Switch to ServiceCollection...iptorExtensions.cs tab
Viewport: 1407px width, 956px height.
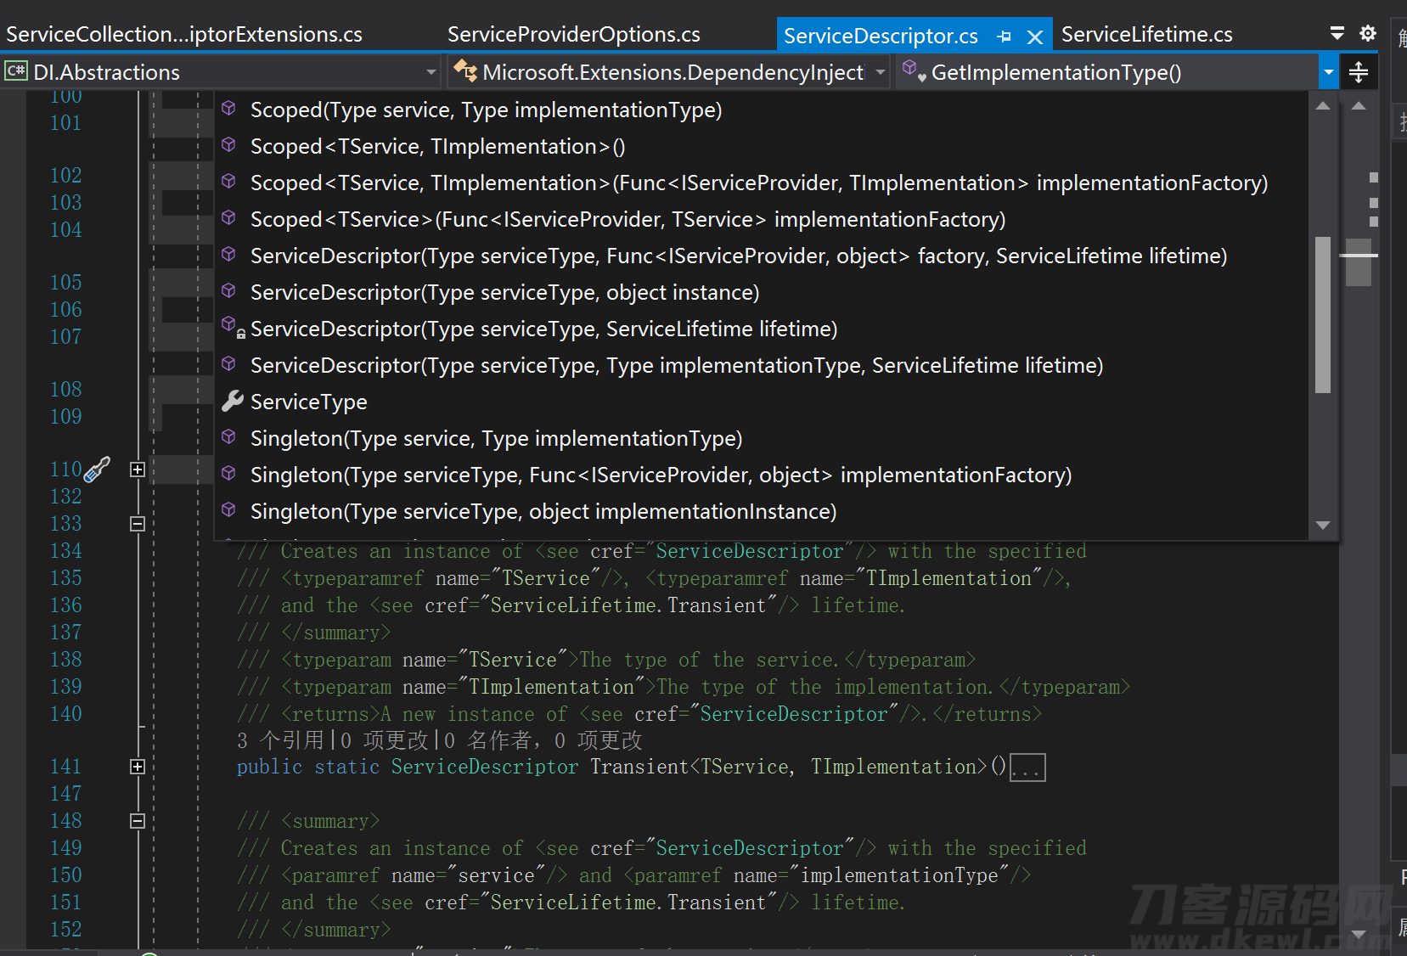point(184,34)
